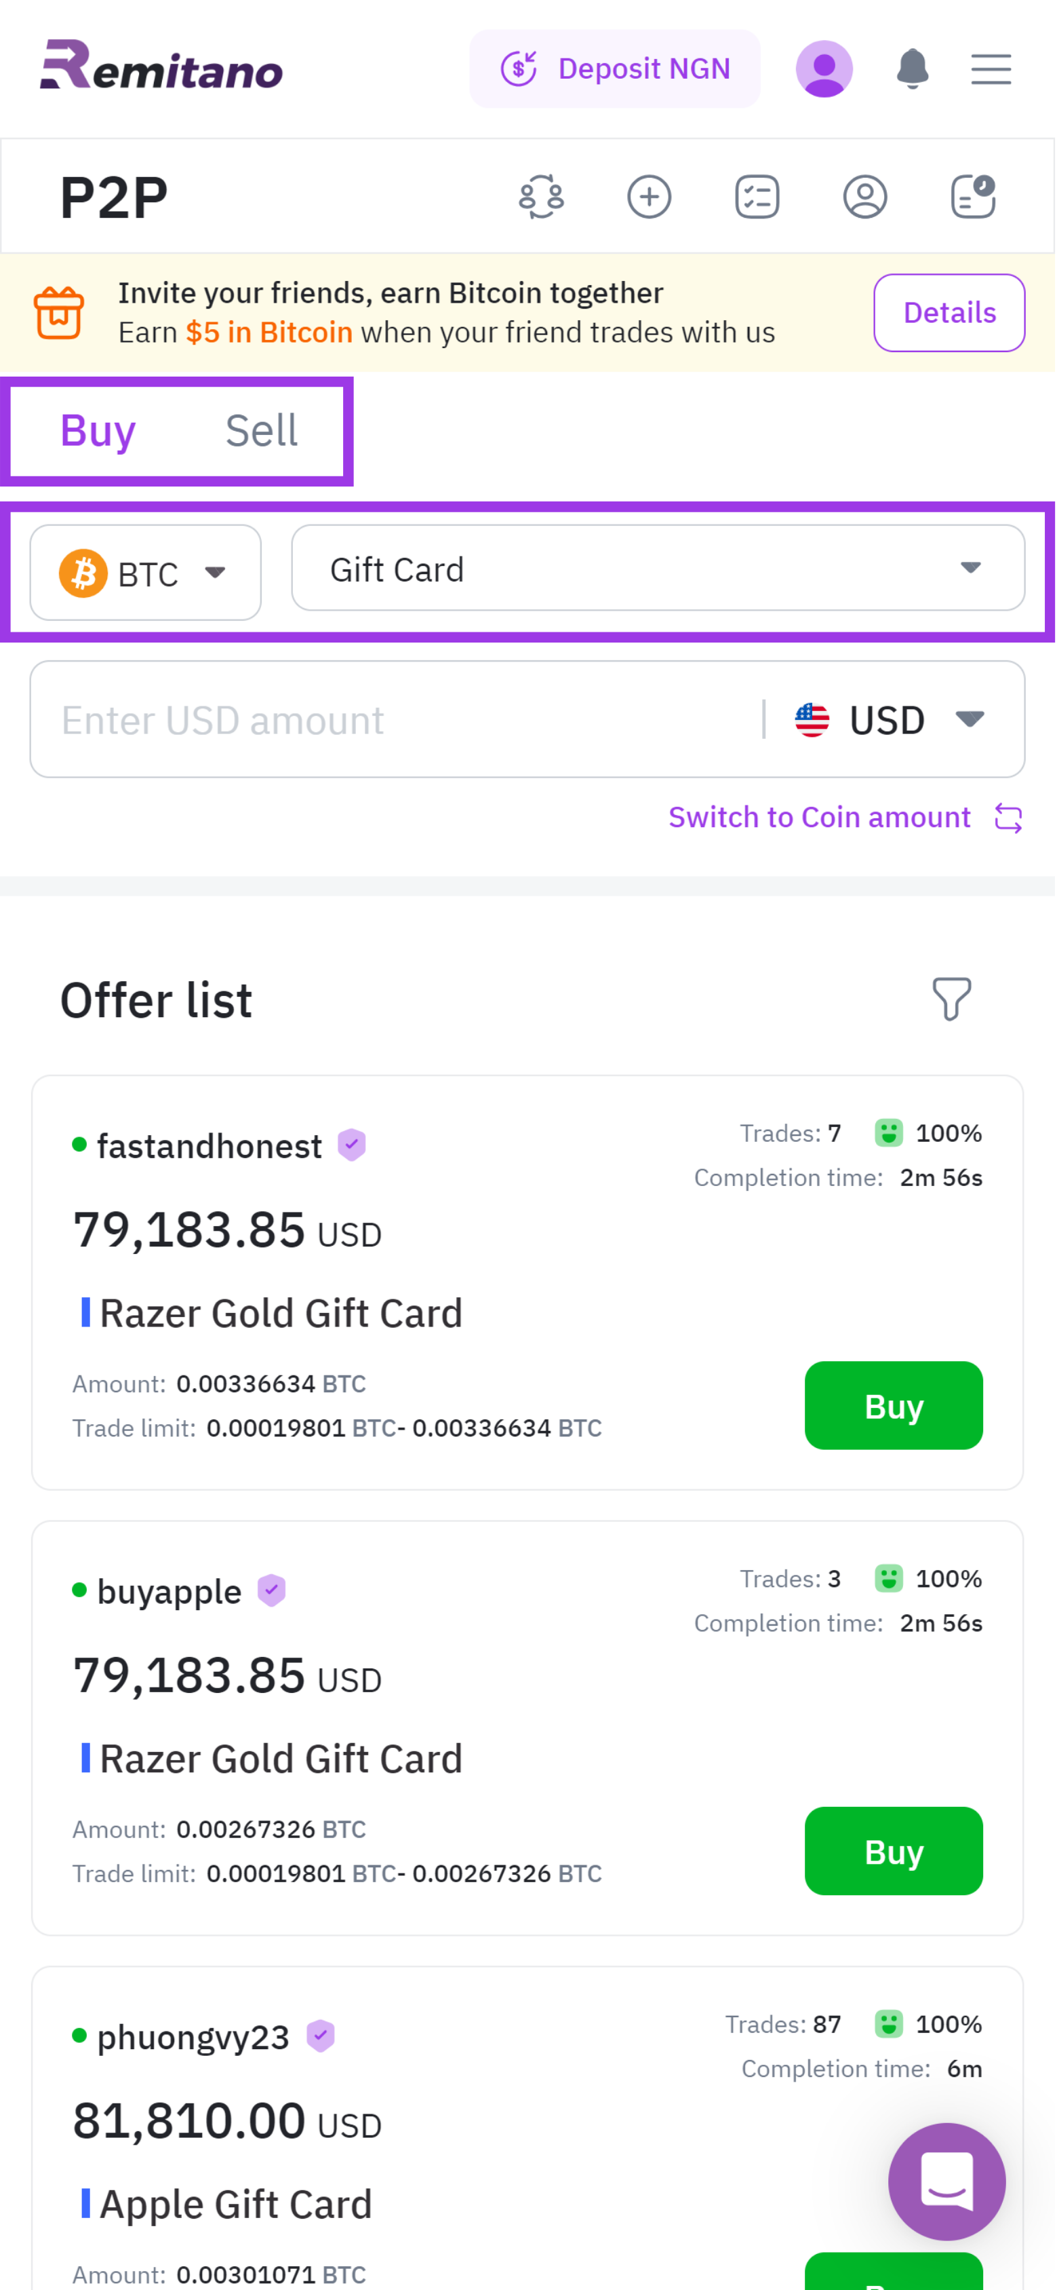
Task: Open the BTC coin dropdown
Action: (145, 571)
